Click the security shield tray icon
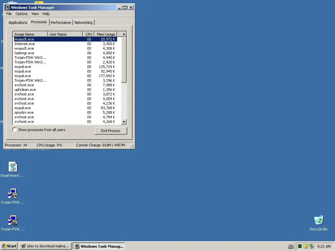 pos(306,246)
